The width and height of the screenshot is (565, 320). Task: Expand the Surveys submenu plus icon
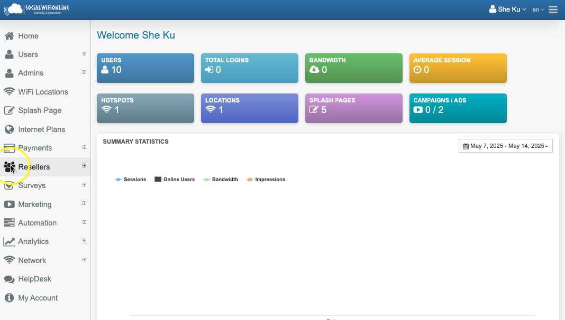tap(84, 184)
